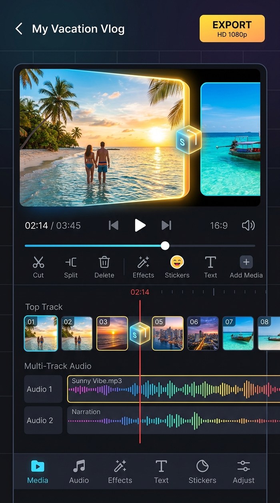Open Stickers emoji in the toolbar
The image size is (280, 503).
click(177, 267)
